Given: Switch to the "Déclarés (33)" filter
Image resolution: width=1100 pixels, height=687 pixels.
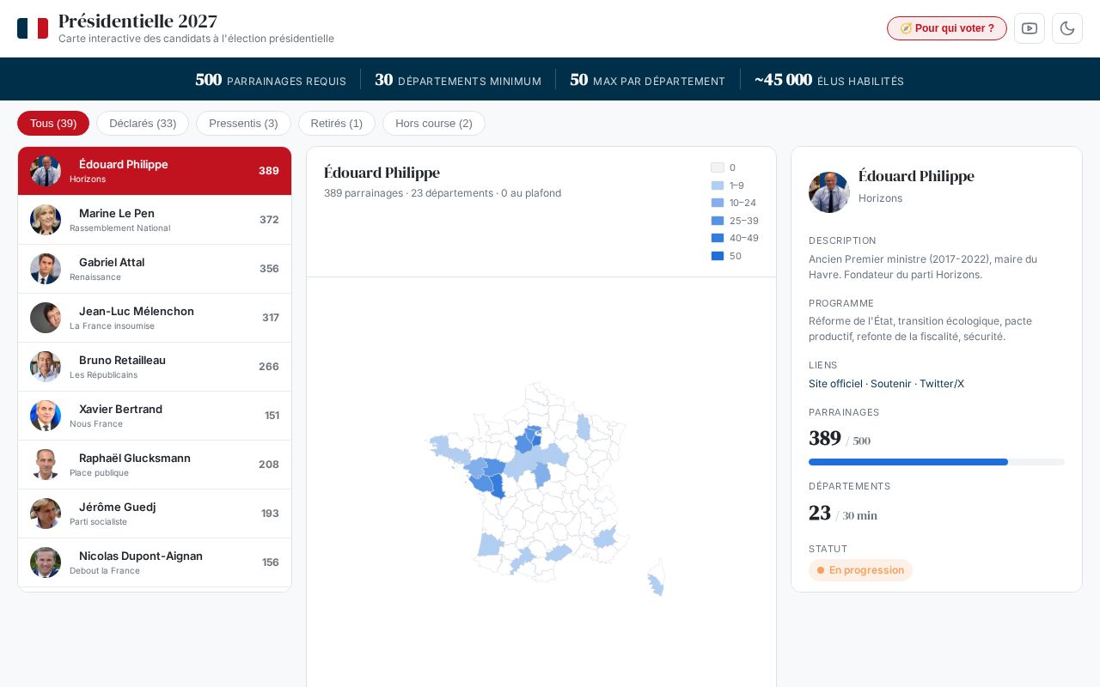Looking at the screenshot, I should 143,124.
